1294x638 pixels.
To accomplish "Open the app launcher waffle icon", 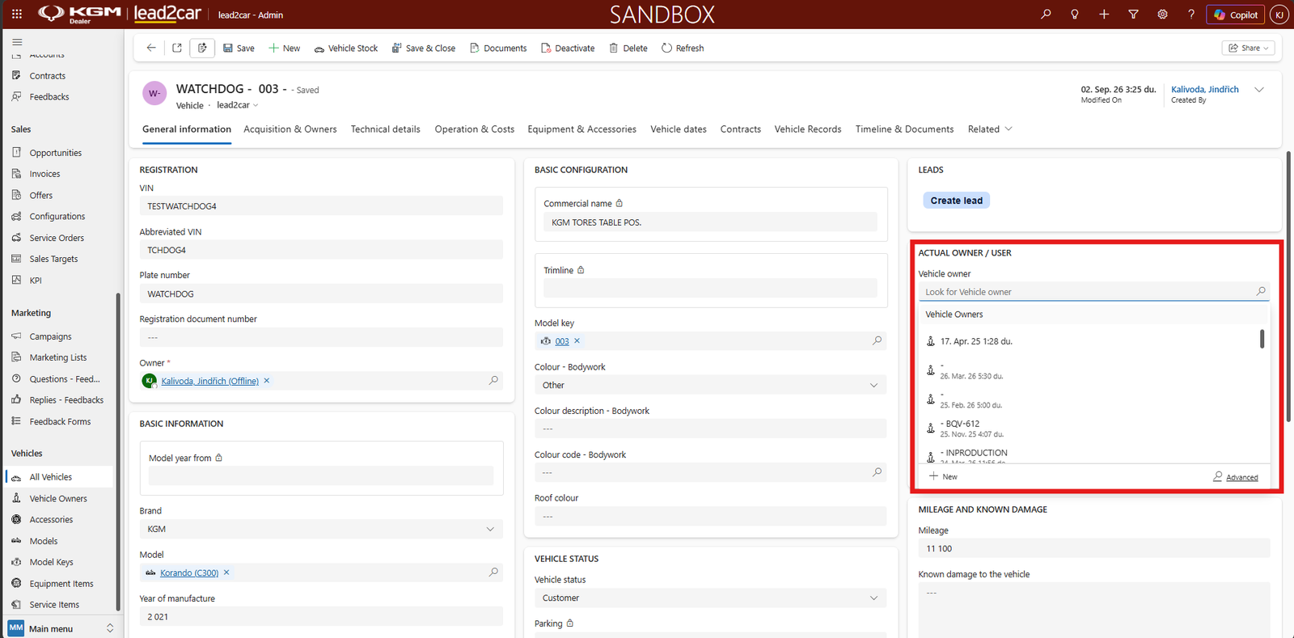I will (17, 15).
